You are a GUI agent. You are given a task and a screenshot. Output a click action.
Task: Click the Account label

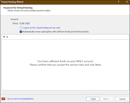pyautogui.click(x=14, y=19)
